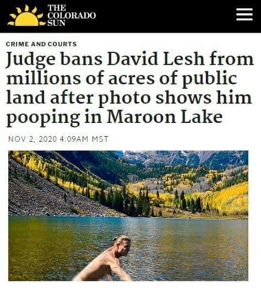Click the word COLORADO in the logo

tap(72, 15)
